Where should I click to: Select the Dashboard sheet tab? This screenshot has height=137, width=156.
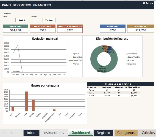click(x=80, y=133)
